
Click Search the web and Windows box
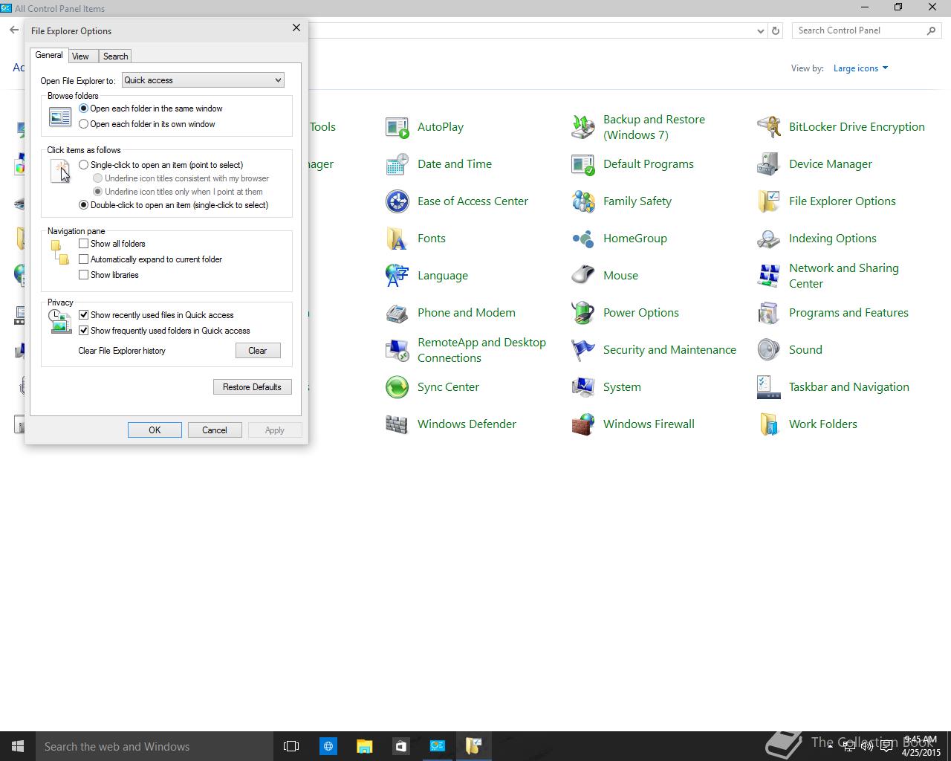click(x=155, y=746)
